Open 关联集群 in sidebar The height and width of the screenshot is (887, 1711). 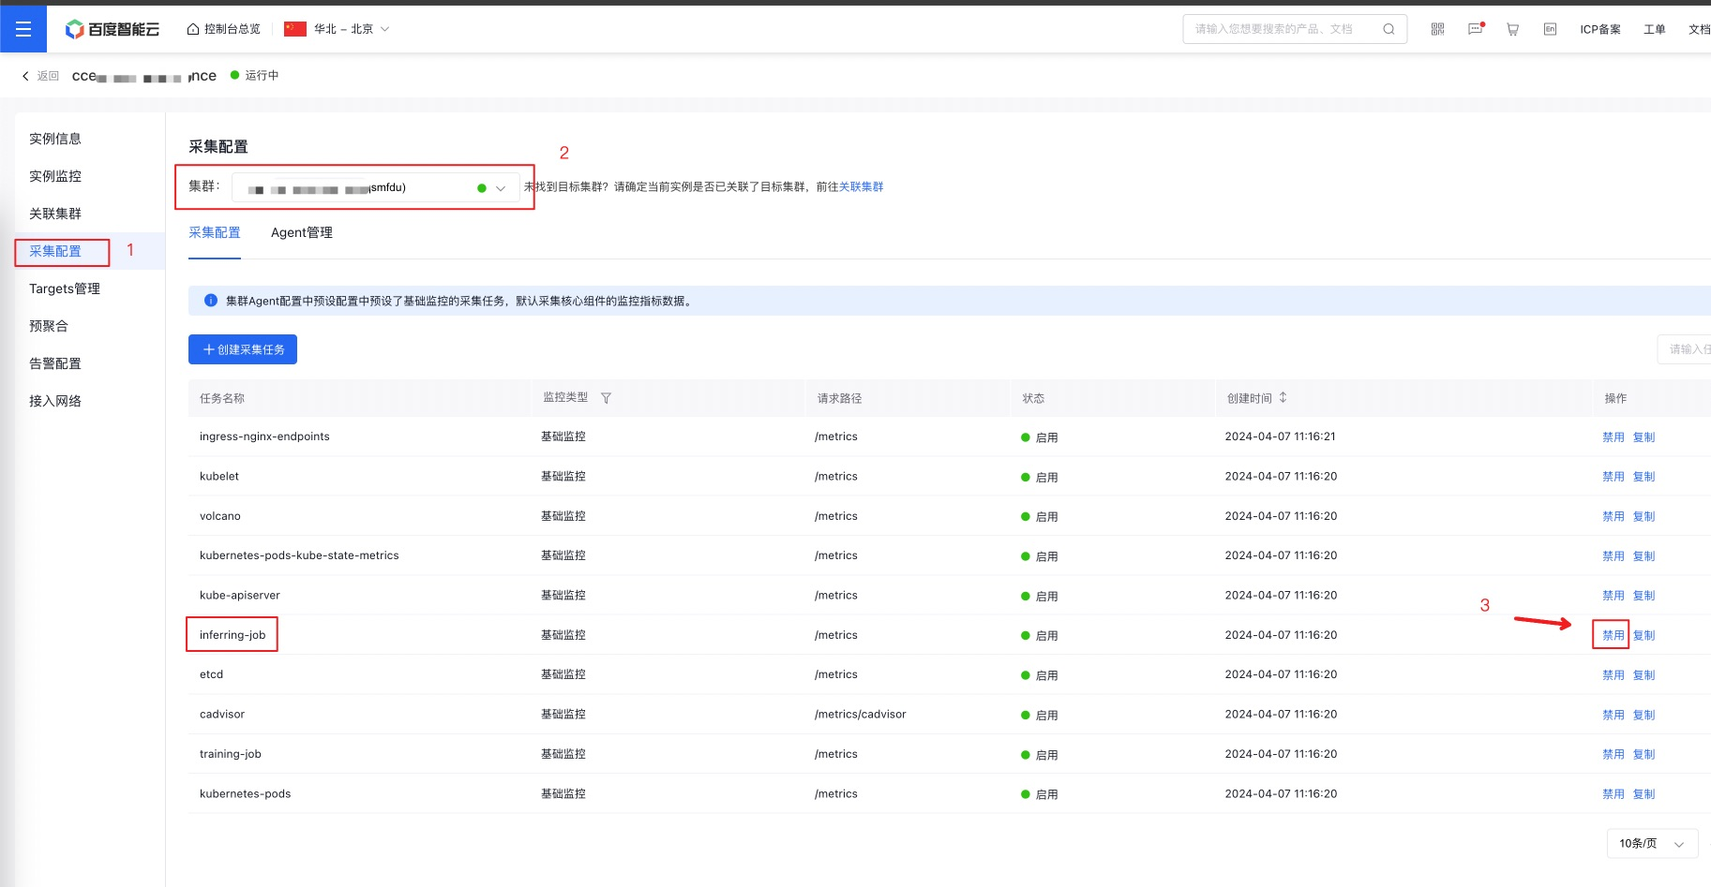(x=55, y=214)
